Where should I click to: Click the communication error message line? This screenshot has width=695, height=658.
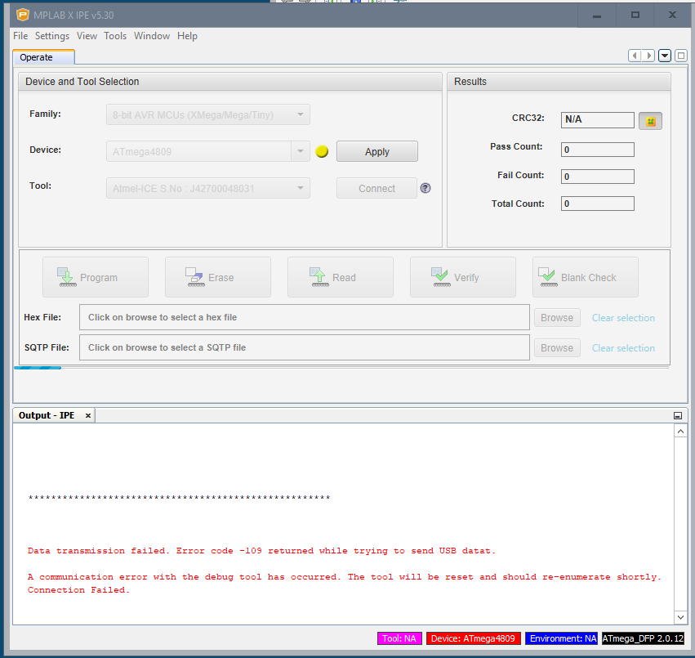[x=345, y=577]
